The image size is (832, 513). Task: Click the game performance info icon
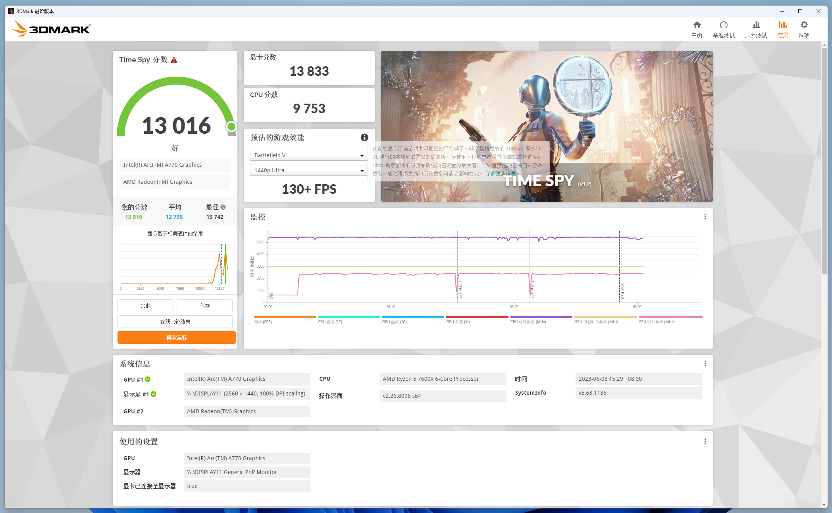(x=364, y=137)
